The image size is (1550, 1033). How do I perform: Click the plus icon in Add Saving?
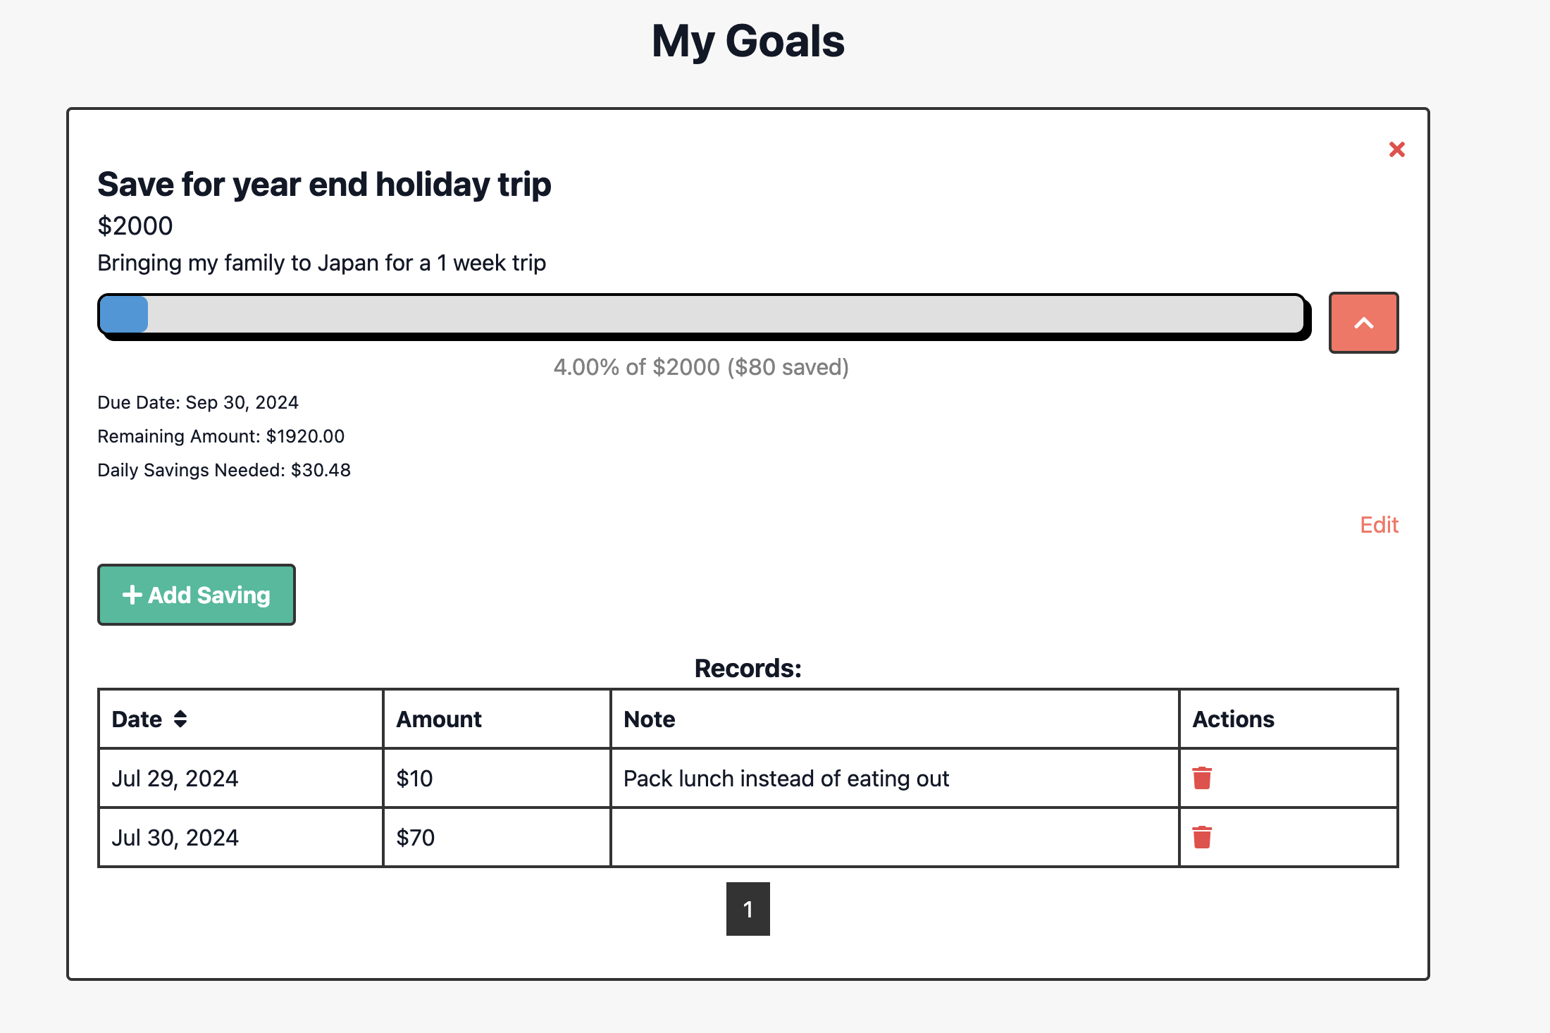coord(132,595)
